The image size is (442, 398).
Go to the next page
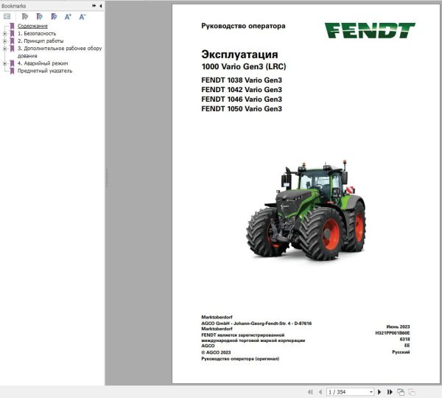[379, 392]
